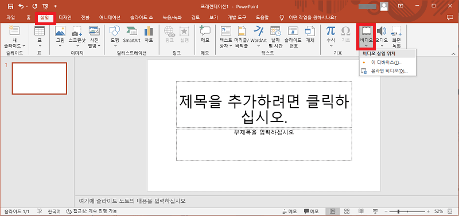Insert audio with 오디오 speaker icon
The width and height of the screenshot is (459, 216).
pyautogui.click(x=382, y=31)
